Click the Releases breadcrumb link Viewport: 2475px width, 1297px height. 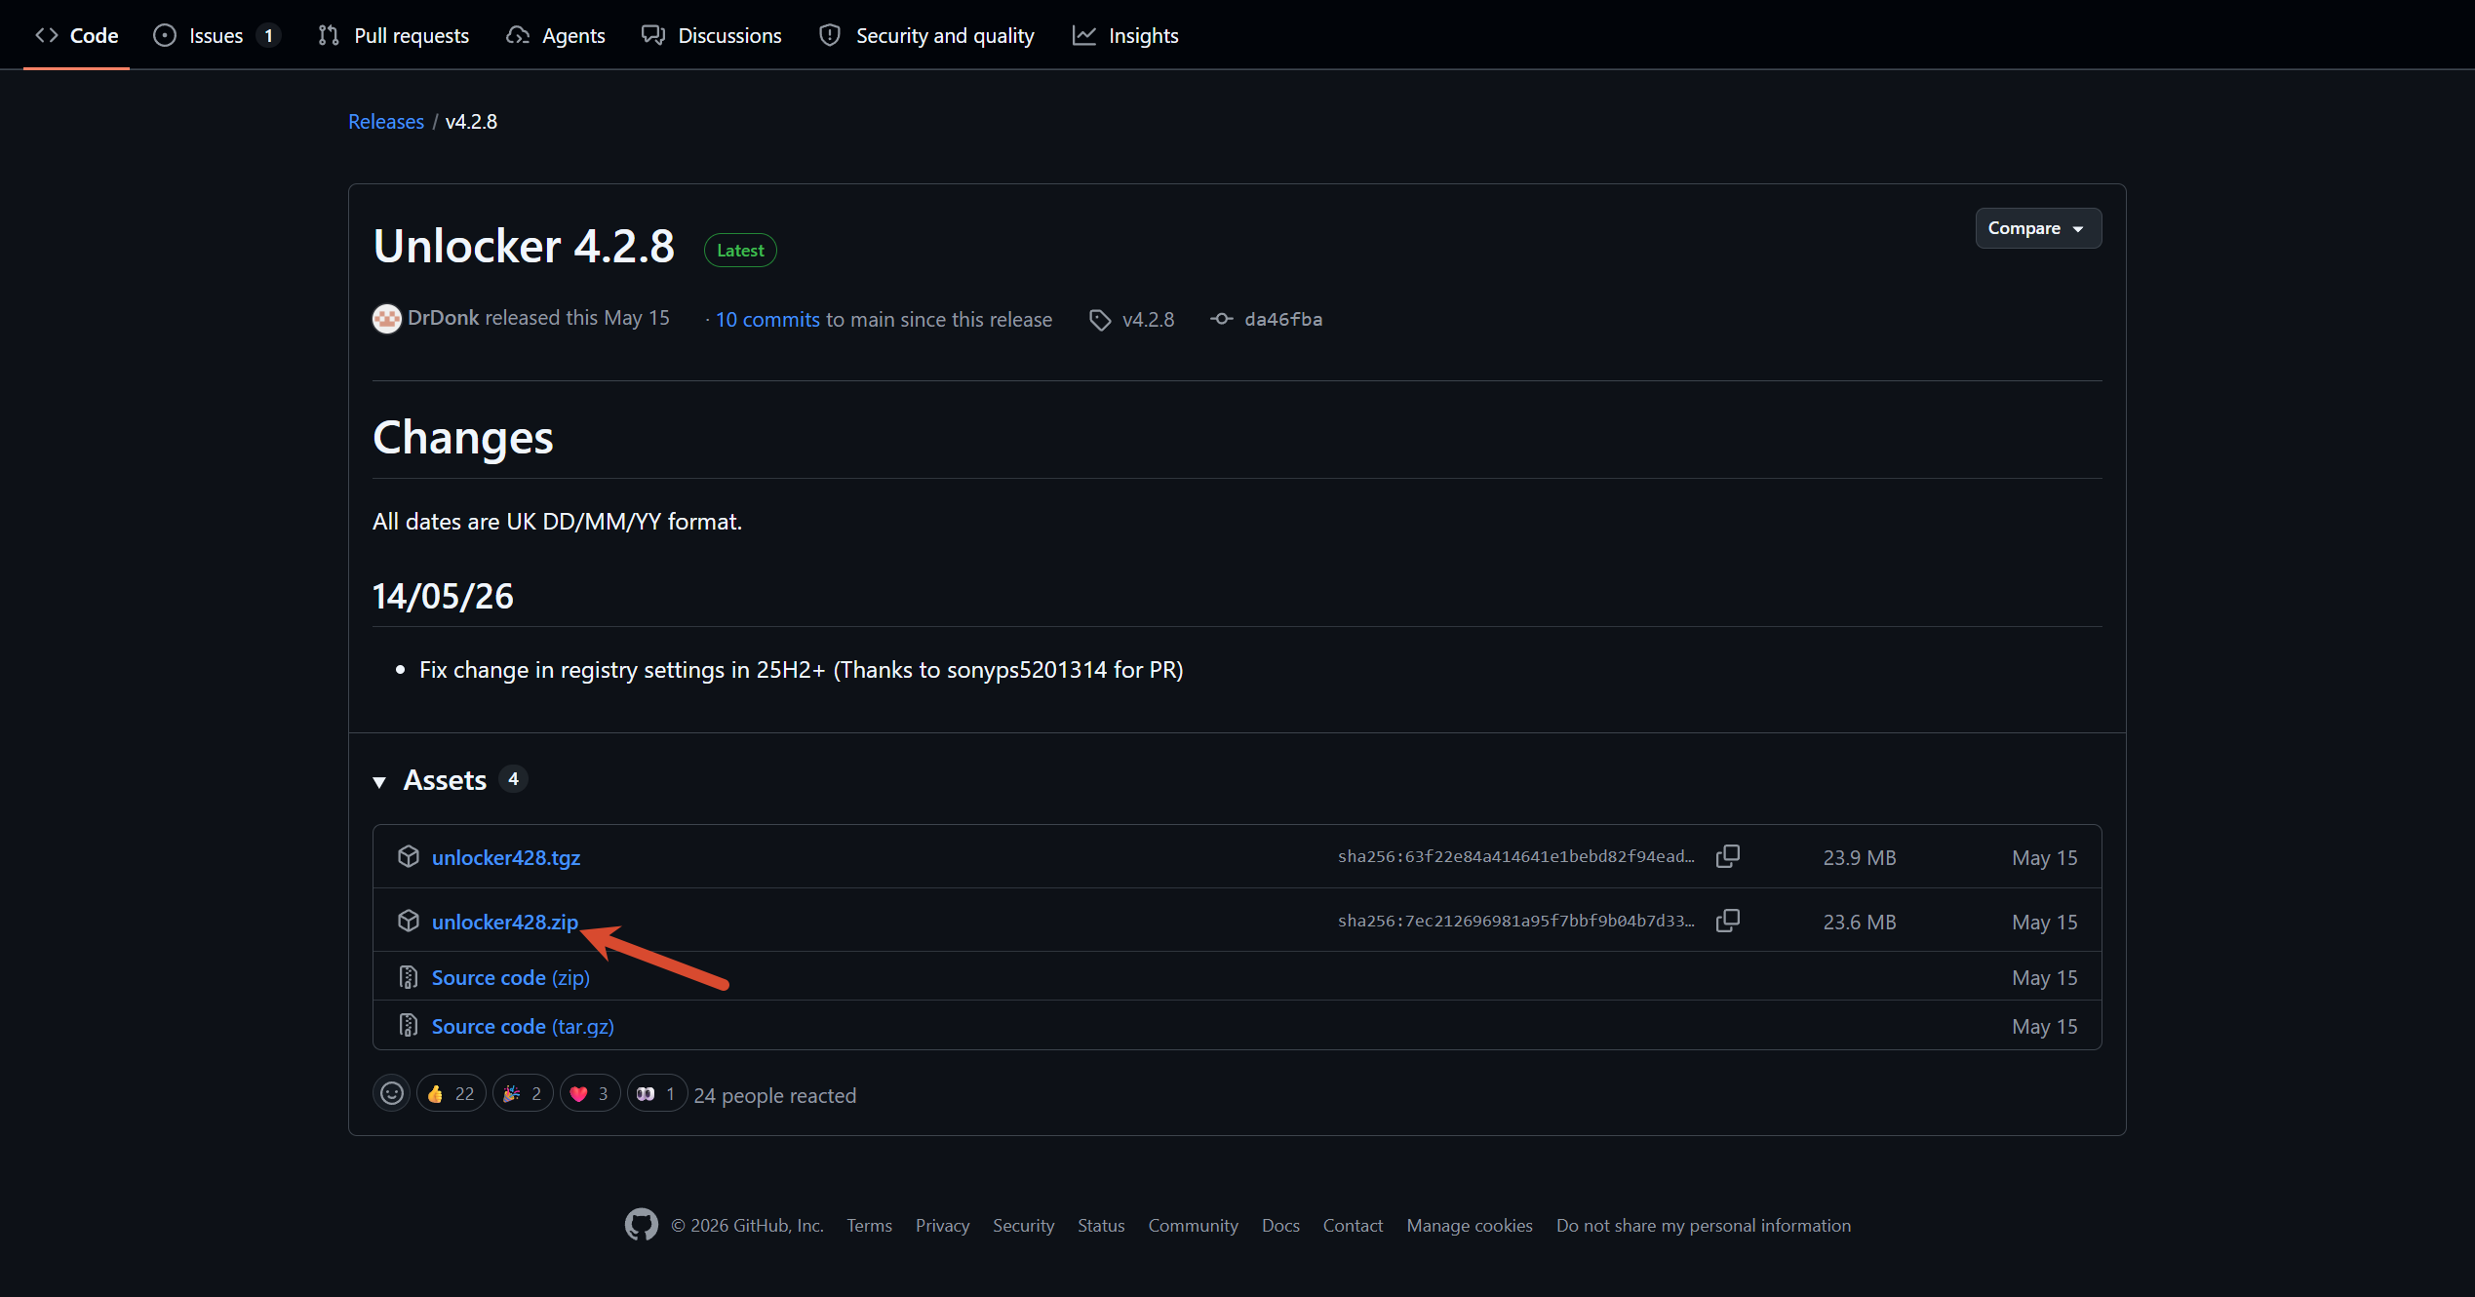coord(386,121)
